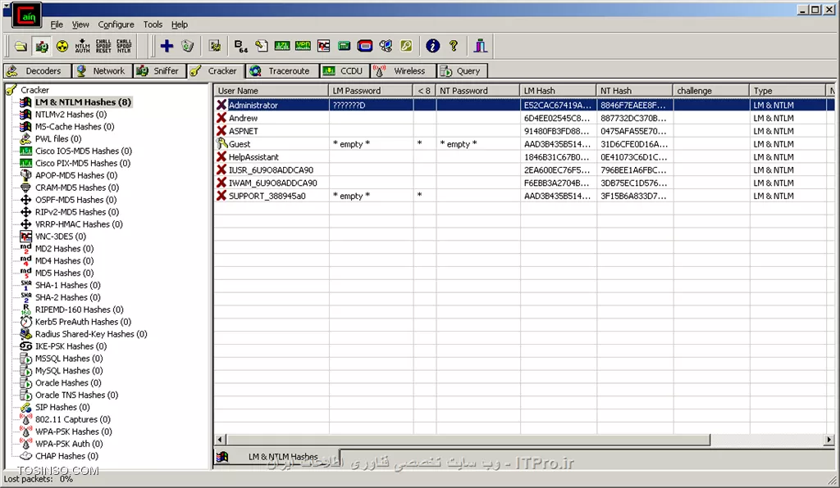This screenshot has height=488, width=840.
Task: Switch to the Network tab
Action: tap(103, 71)
